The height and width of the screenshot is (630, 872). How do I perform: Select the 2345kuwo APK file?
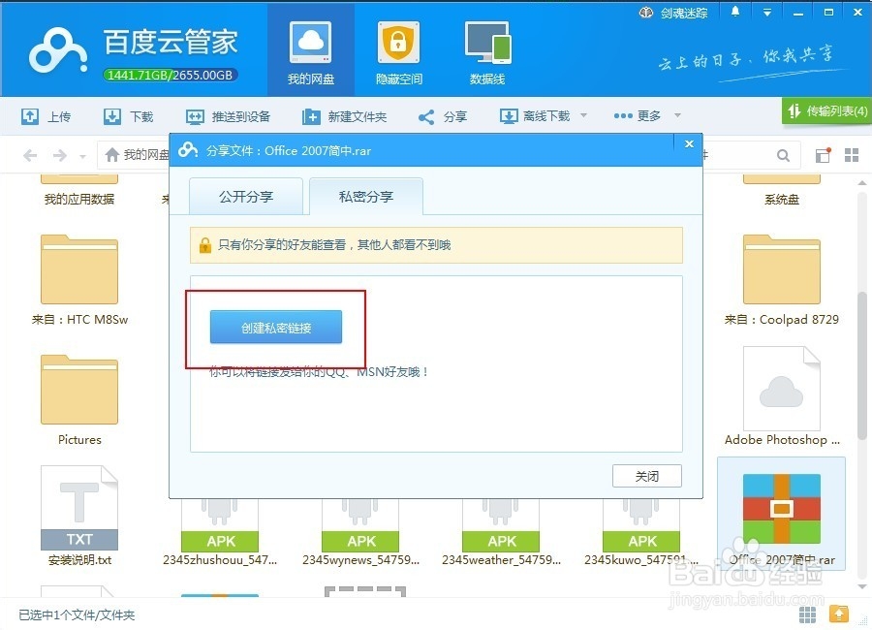[x=641, y=533]
